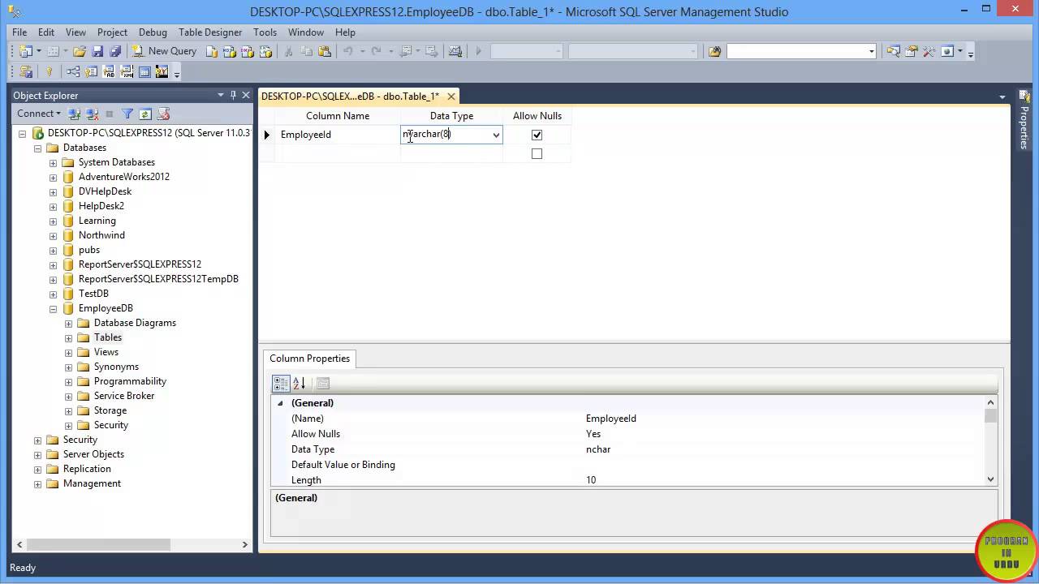Close the dbo.Table_1 document tab
This screenshot has width=1039, height=584.
click(451, 97)
